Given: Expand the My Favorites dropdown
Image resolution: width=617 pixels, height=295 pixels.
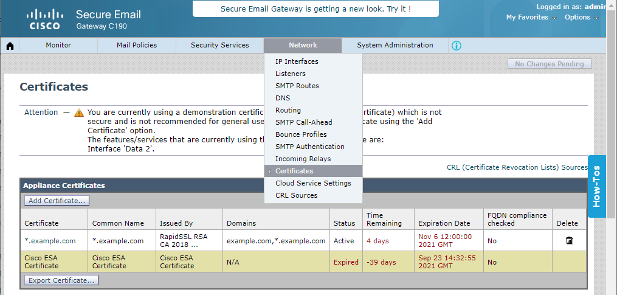Looking at the screenshot, I should (x=531, y=17).
